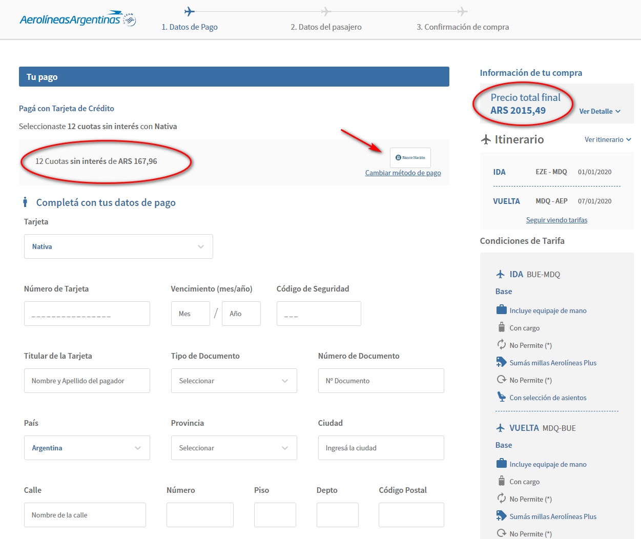Click the seat selection icon in IDA section
The image size is (641, 539).
click(502, 397)
